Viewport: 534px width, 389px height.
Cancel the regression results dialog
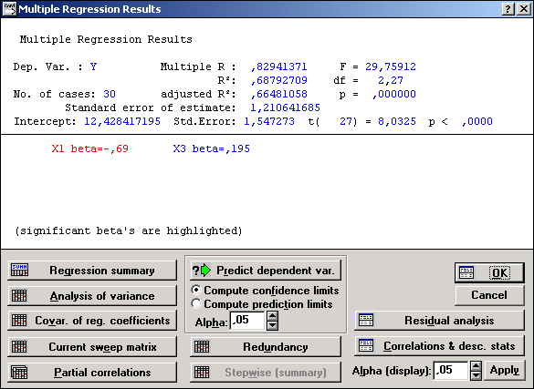pyautogui.click(x=489, y=295)
